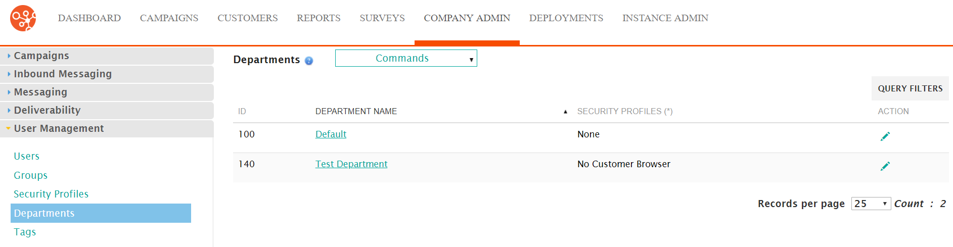953x247 pixels.
Task: Expand the Inbound Messaging section
Action: 107,74
